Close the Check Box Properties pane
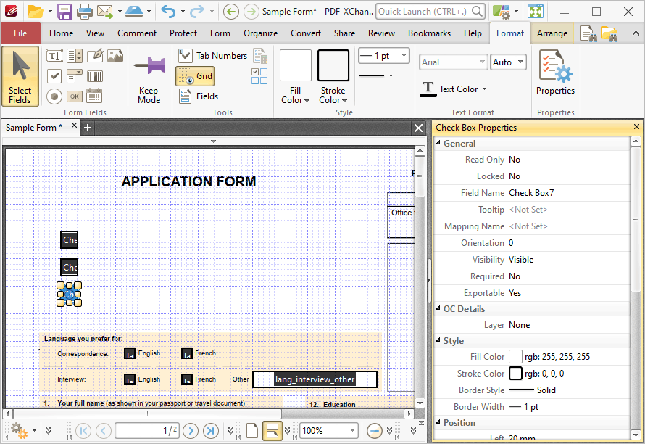This screenshot has width=645, height=444. [x=636, y=127]
